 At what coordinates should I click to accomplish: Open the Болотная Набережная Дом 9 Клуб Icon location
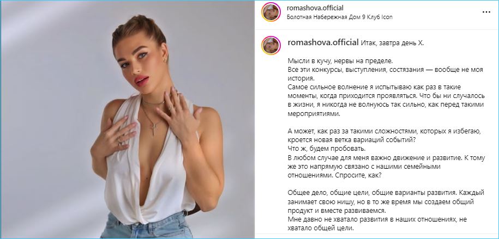click(x=340, y=17)
